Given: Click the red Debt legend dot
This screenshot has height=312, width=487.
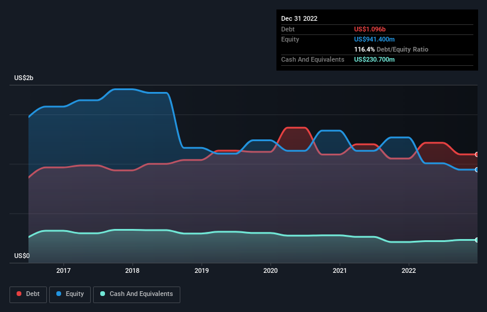Looking at the screenshot, I should (19, 294).
